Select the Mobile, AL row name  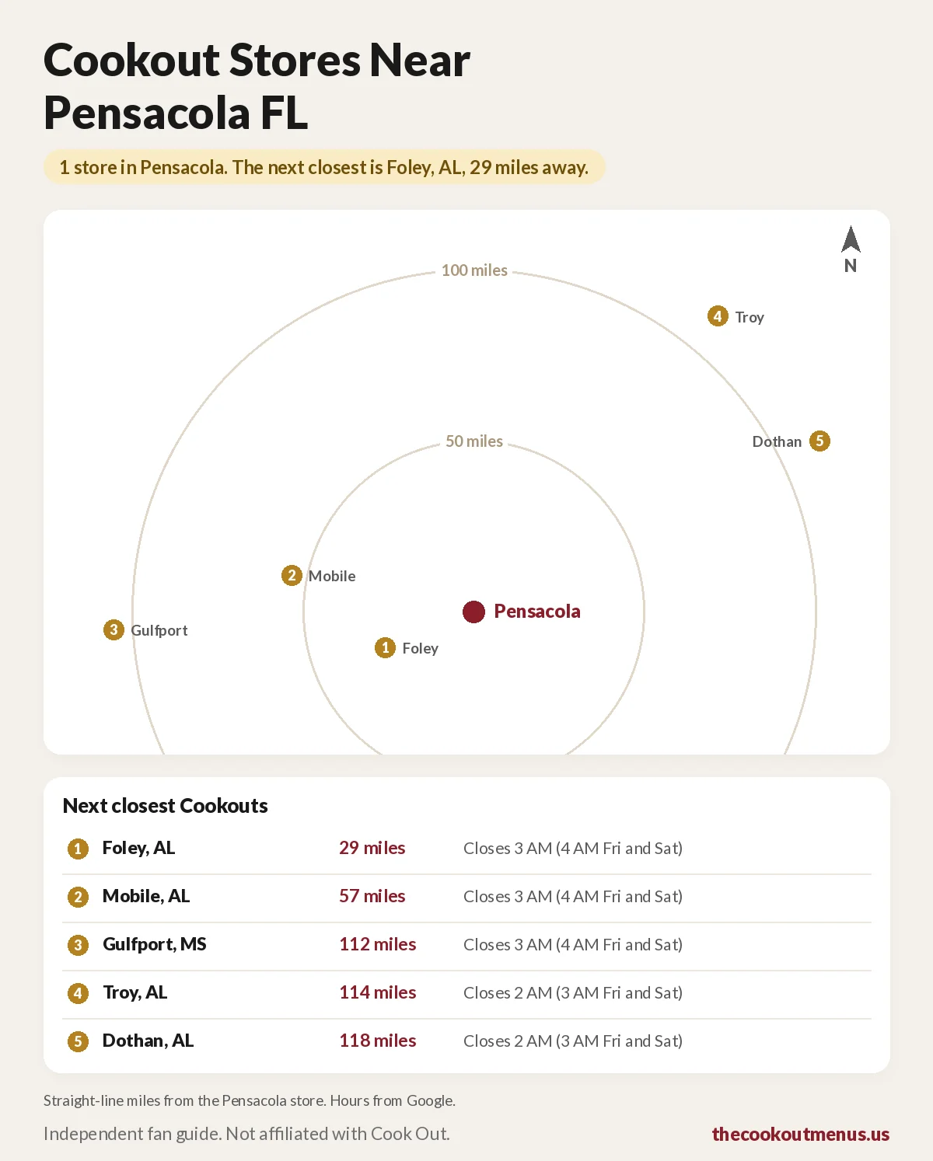pos(146,896)
